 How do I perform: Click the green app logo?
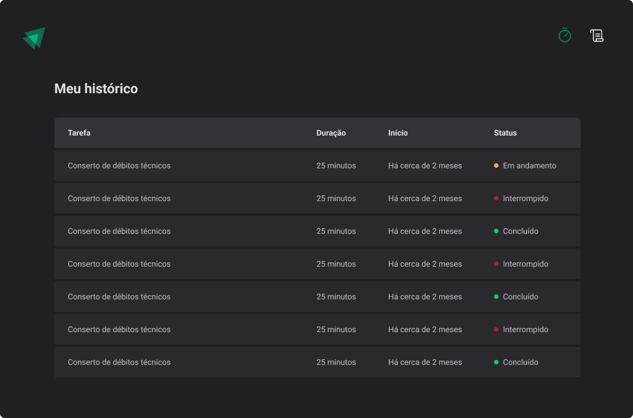click(x=33, y=38)
